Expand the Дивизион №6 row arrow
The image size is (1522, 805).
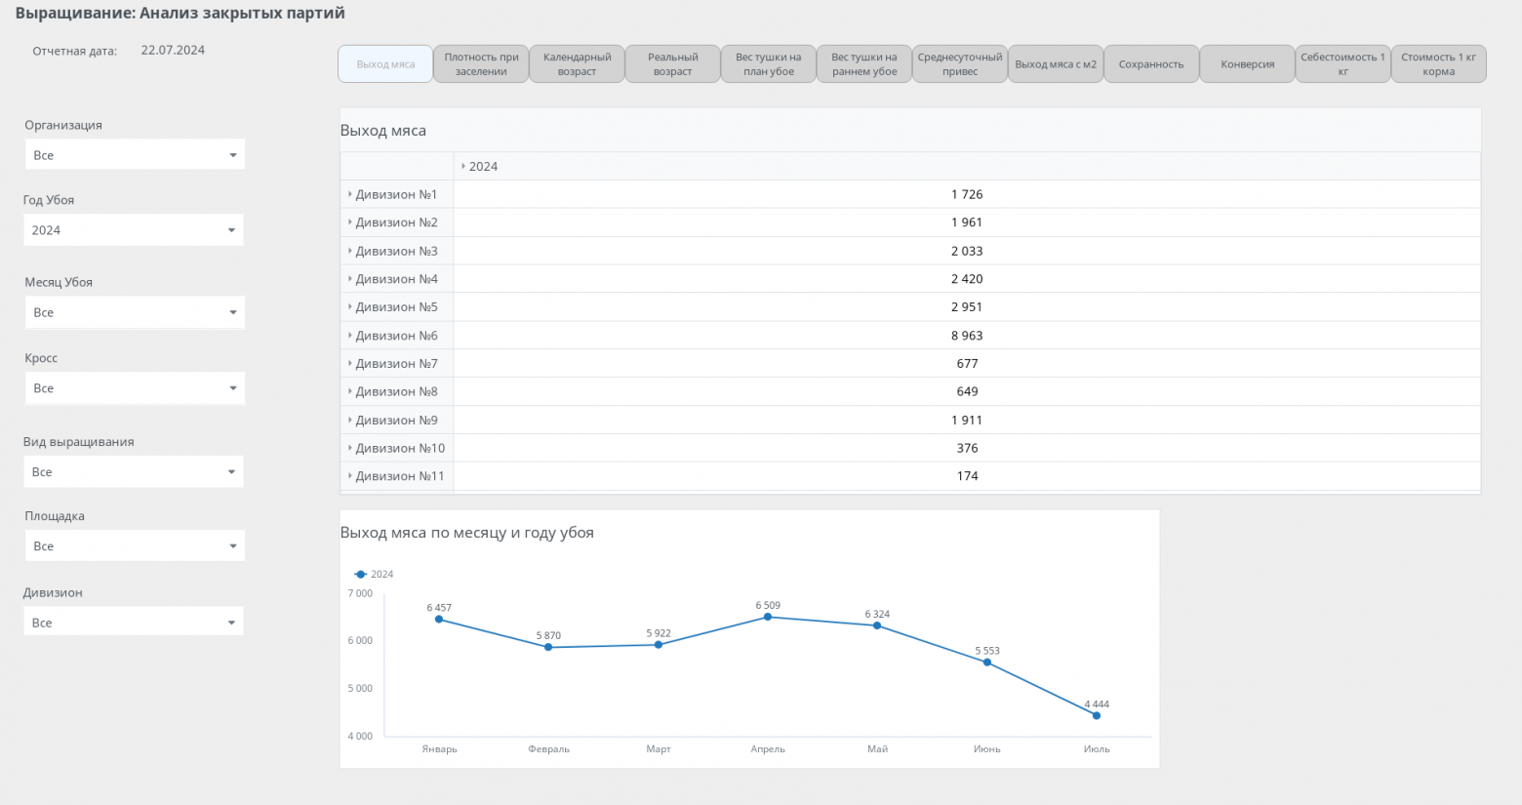pos(349,336)
